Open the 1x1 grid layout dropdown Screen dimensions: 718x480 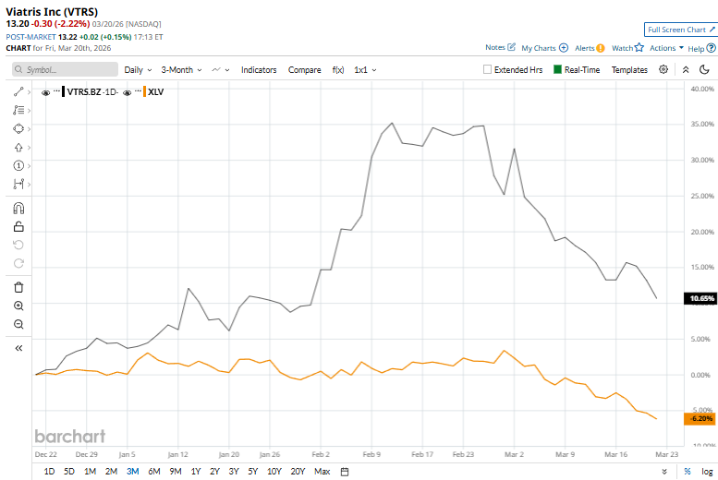[x=365, y=70]
